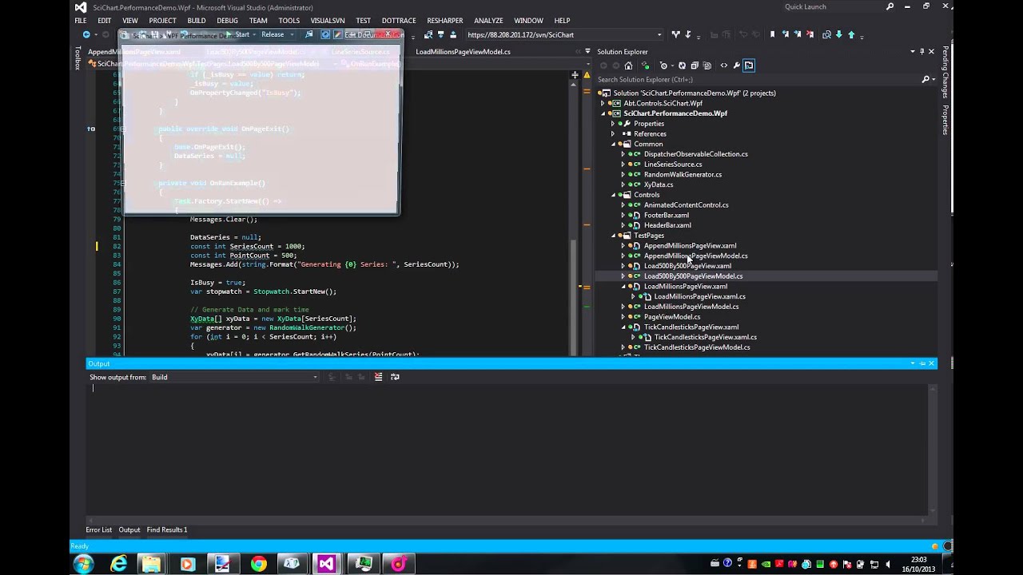This screenshot has height=575, width=1023.
Task: Collapse the SciChart.PerformanceDemo.Wpf project node
Action: point(603,113)
